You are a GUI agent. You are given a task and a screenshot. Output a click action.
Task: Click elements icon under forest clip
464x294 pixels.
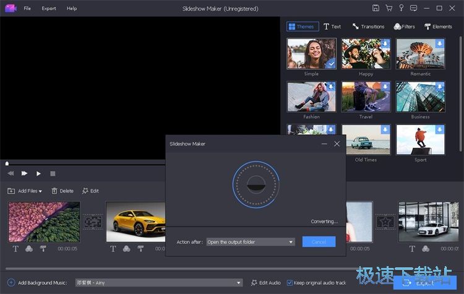[43, 249]
